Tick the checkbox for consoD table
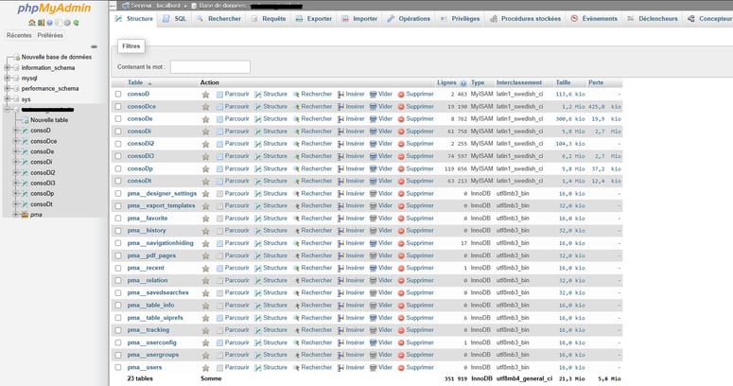733x386 pixels. 118,94
